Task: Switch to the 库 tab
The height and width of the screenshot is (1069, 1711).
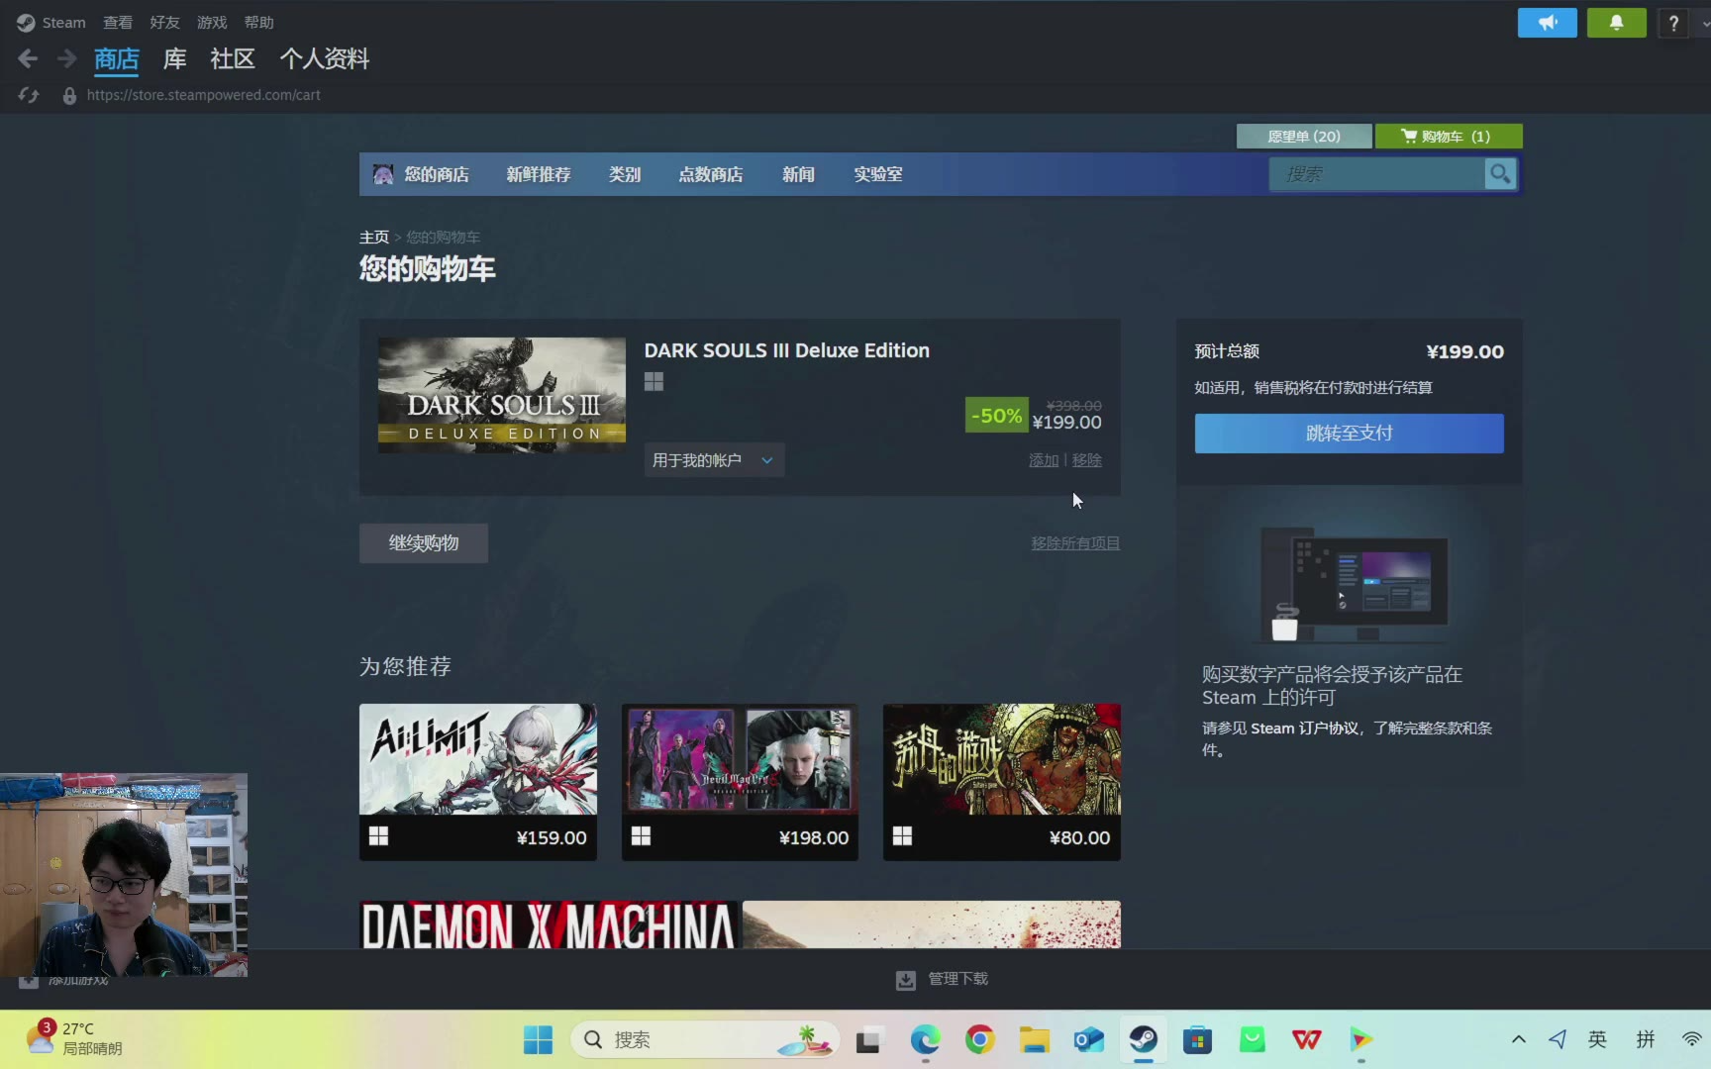Action: (x=175, y=59)
